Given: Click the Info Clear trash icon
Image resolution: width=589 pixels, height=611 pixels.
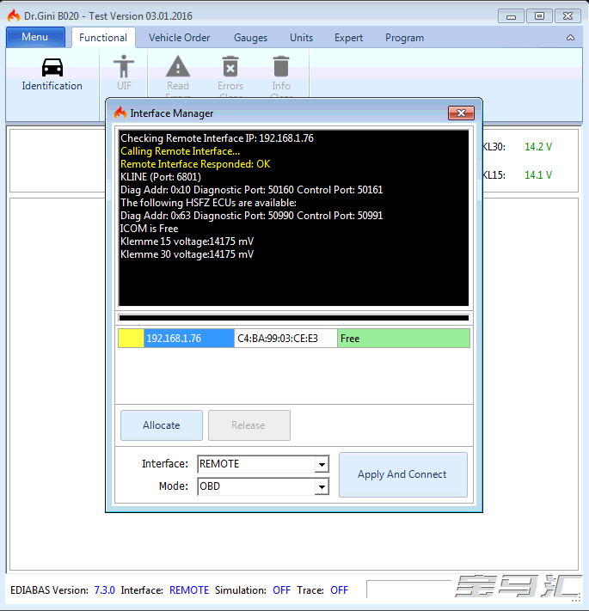Looking at the screenshot, I should 281,66.
